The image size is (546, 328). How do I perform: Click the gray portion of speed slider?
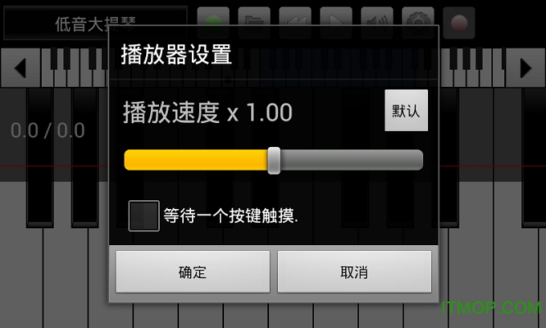point(352,160)
